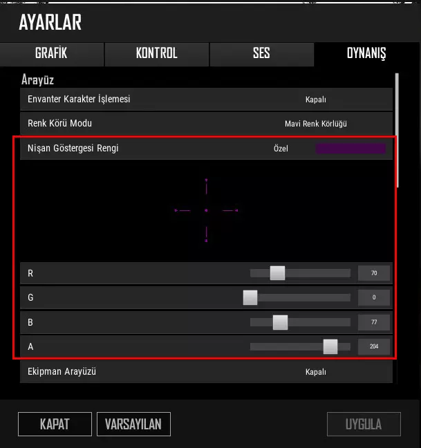
Task: Click the G value field showing 0
Action: point(374,297)
